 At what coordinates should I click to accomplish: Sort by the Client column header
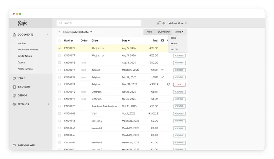pyautogui.click(x=95, y=41)
